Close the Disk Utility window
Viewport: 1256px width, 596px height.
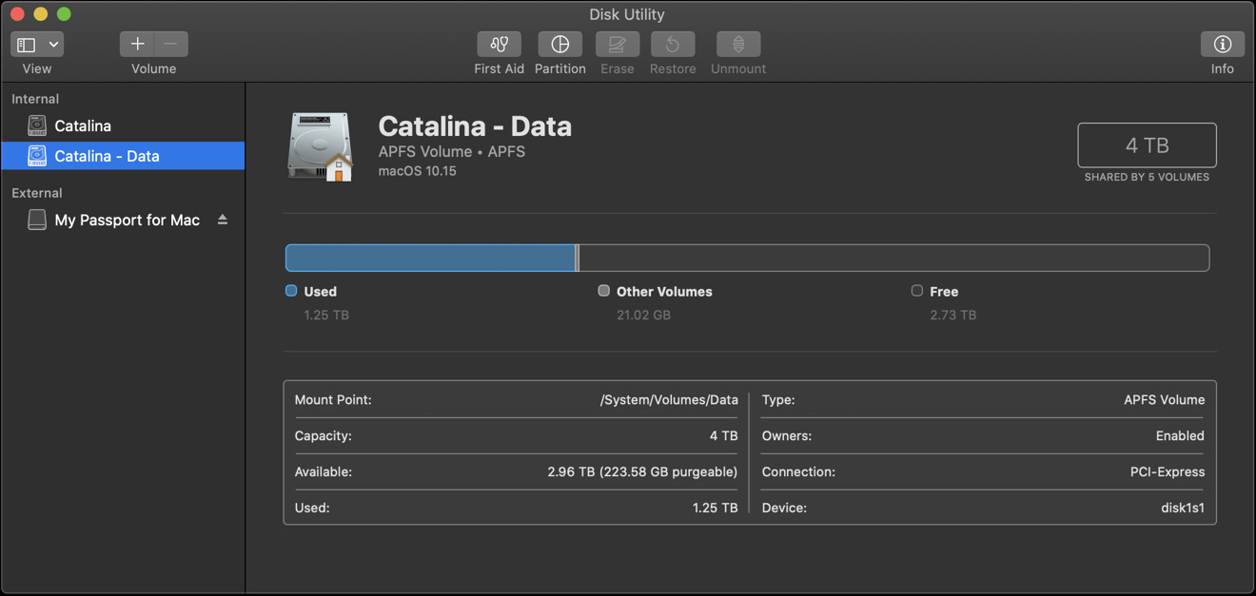tap(17, 14)
